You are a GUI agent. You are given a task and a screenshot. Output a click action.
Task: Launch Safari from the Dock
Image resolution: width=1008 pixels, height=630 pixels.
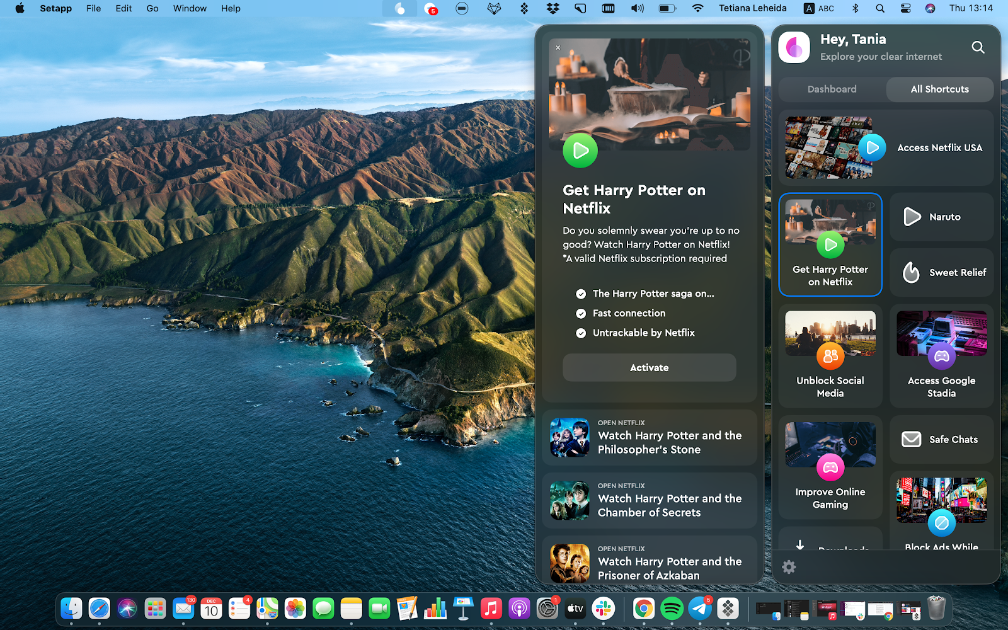(x=100, y=608)
